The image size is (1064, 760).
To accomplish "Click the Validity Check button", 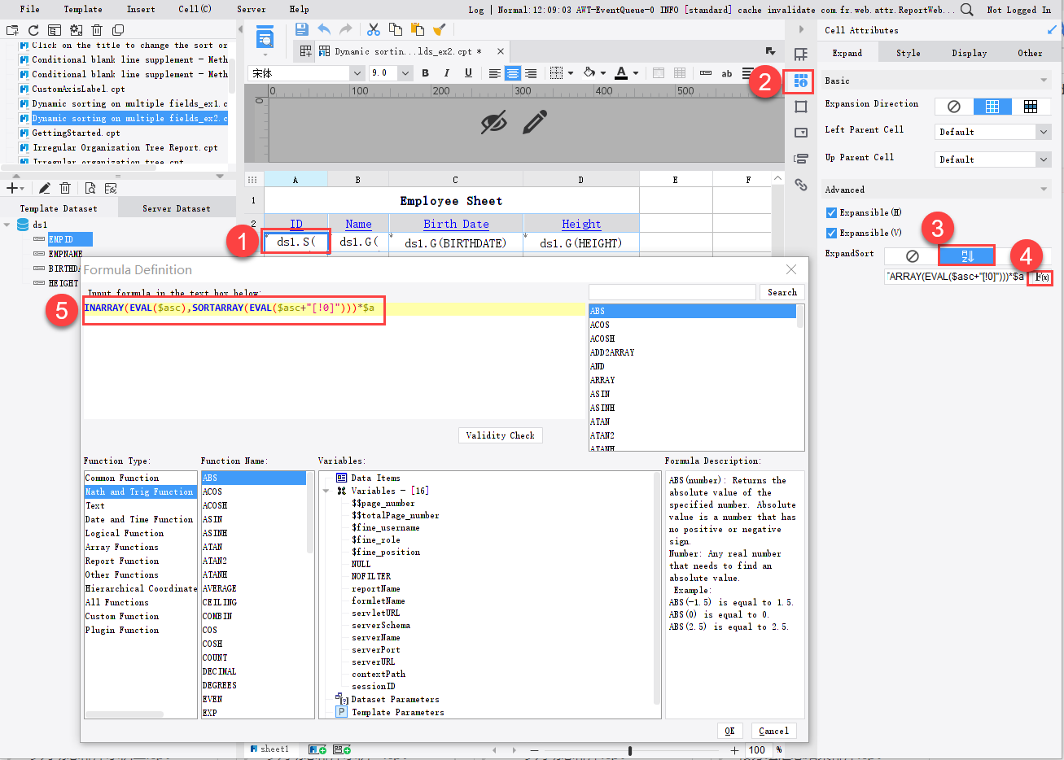I will click(x=500, y=435).
